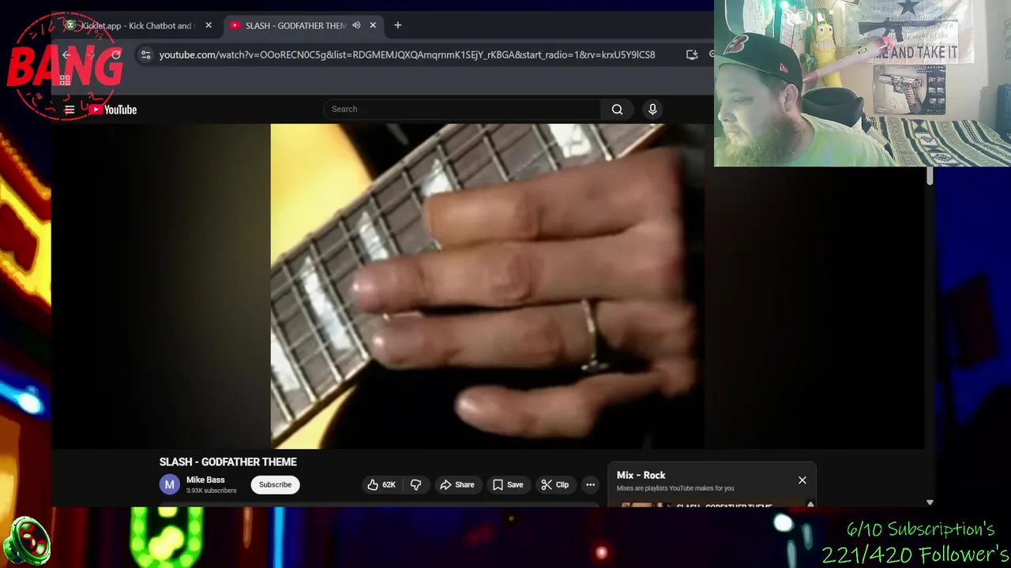Start voice search with the microphone icon
Image resolution: width=1011 pixels, height=568 pixels.
652,110
